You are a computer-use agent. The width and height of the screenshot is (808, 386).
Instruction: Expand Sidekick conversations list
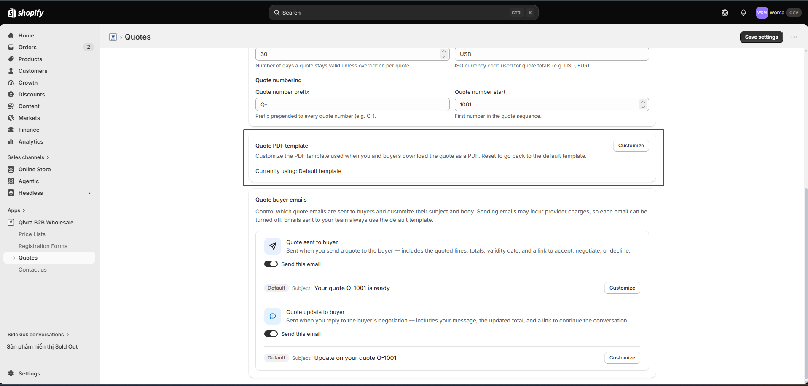tap(38, 335)
